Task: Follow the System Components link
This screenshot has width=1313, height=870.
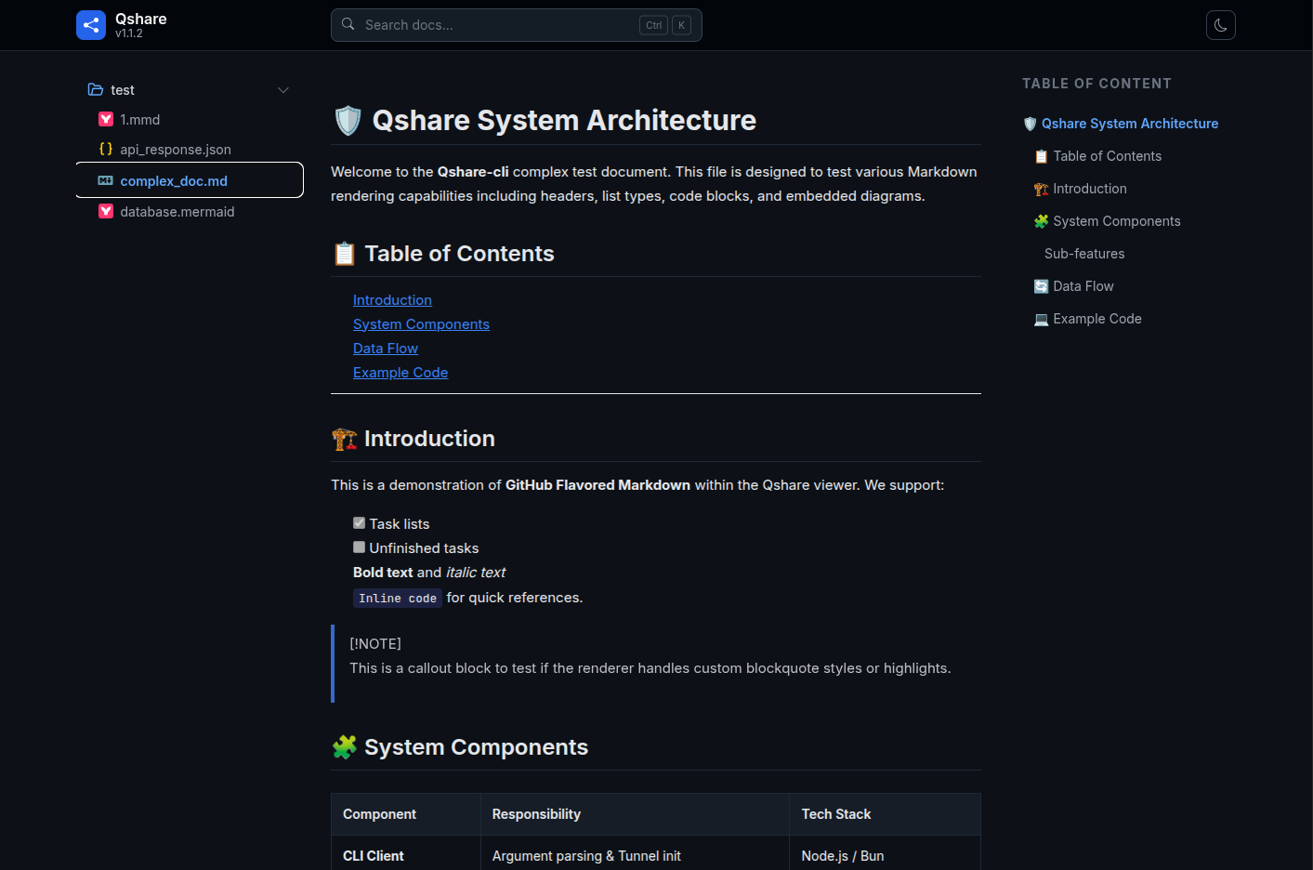Action: (x=421, y=324)
